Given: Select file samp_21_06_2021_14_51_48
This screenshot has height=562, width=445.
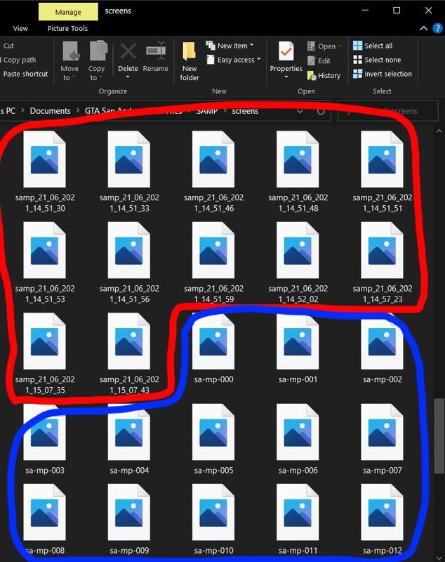Looking at the screenshot, I should pyautogui.click(x=298, y=171).
